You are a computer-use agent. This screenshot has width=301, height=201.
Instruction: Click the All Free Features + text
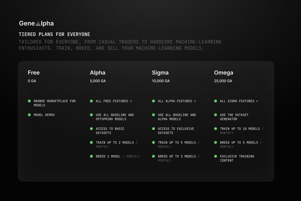tap(114, 101)
